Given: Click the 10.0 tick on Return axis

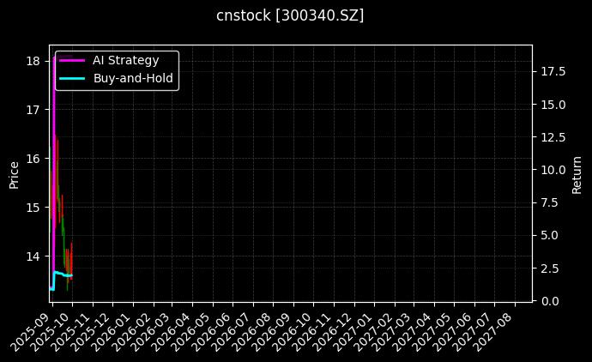Looking at the screenshot, I should (x=553, y=170).
